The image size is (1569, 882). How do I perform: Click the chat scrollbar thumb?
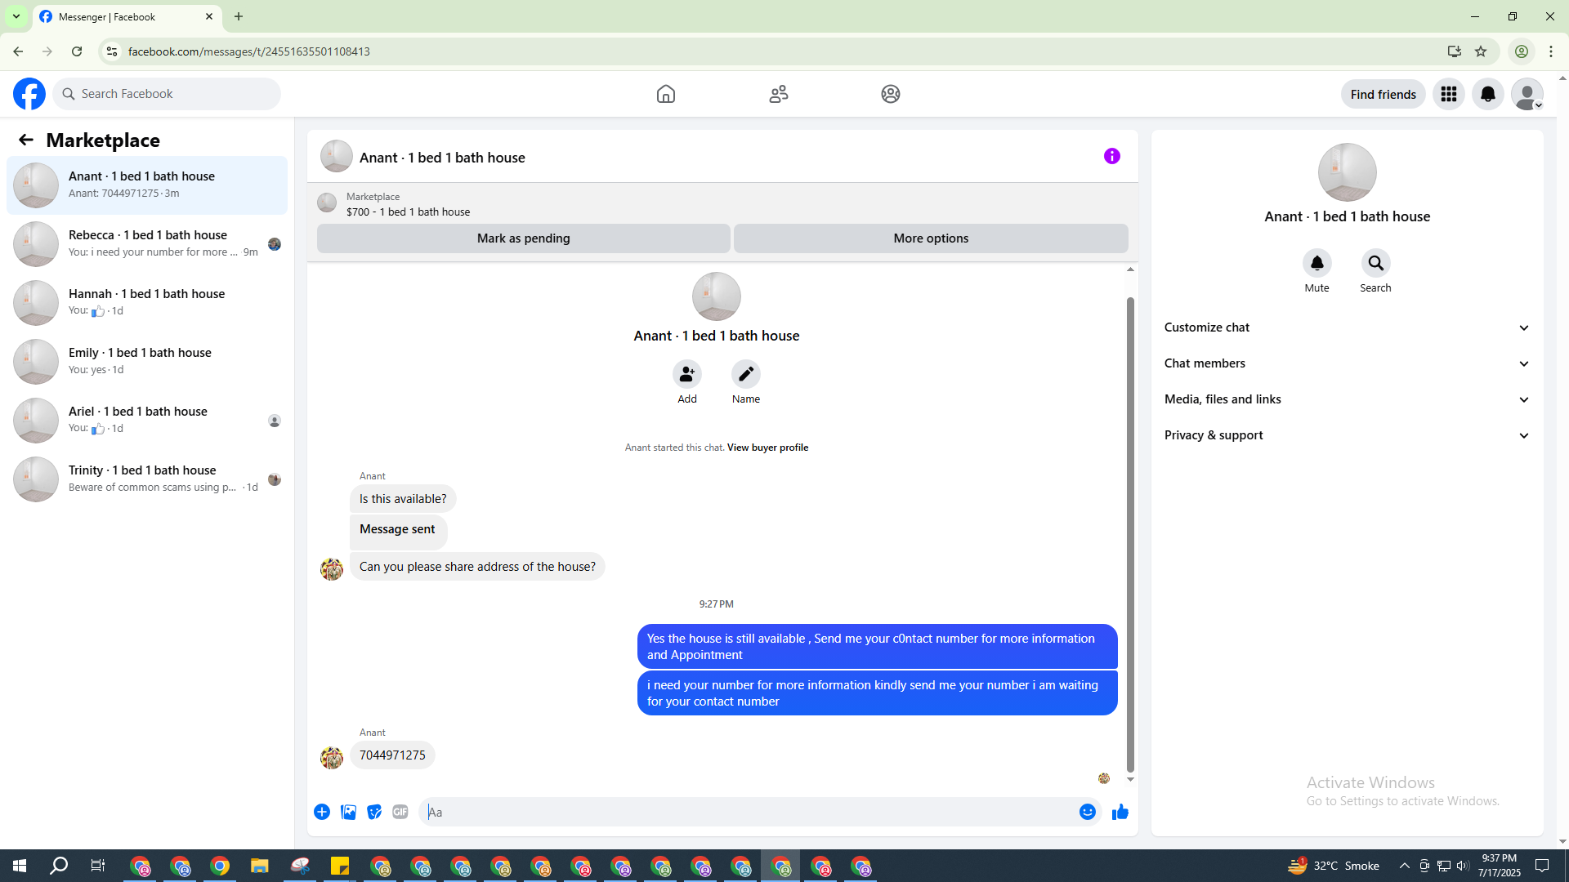coord(1130,534)
